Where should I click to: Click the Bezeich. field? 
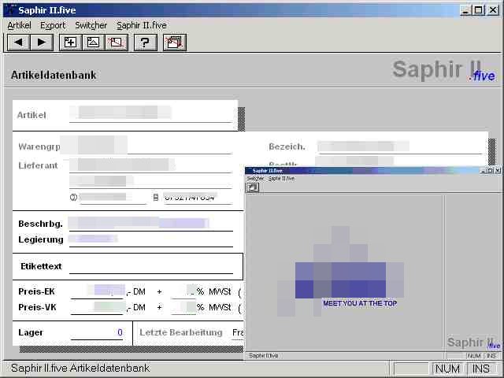pos(399,146)
